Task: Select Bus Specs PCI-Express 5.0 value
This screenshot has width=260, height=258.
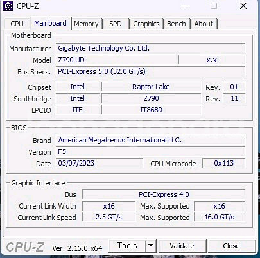Action: (151, 71)
